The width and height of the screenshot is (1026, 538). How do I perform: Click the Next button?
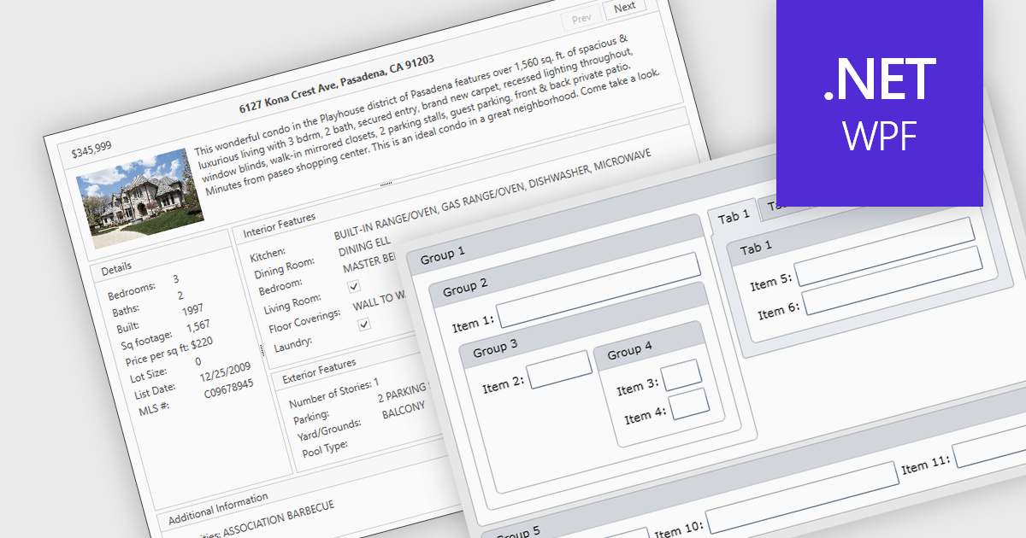click(624, 8)
